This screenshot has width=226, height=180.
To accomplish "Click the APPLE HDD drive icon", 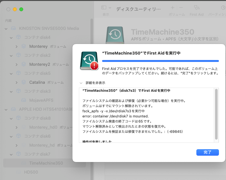I will (14, 109).
